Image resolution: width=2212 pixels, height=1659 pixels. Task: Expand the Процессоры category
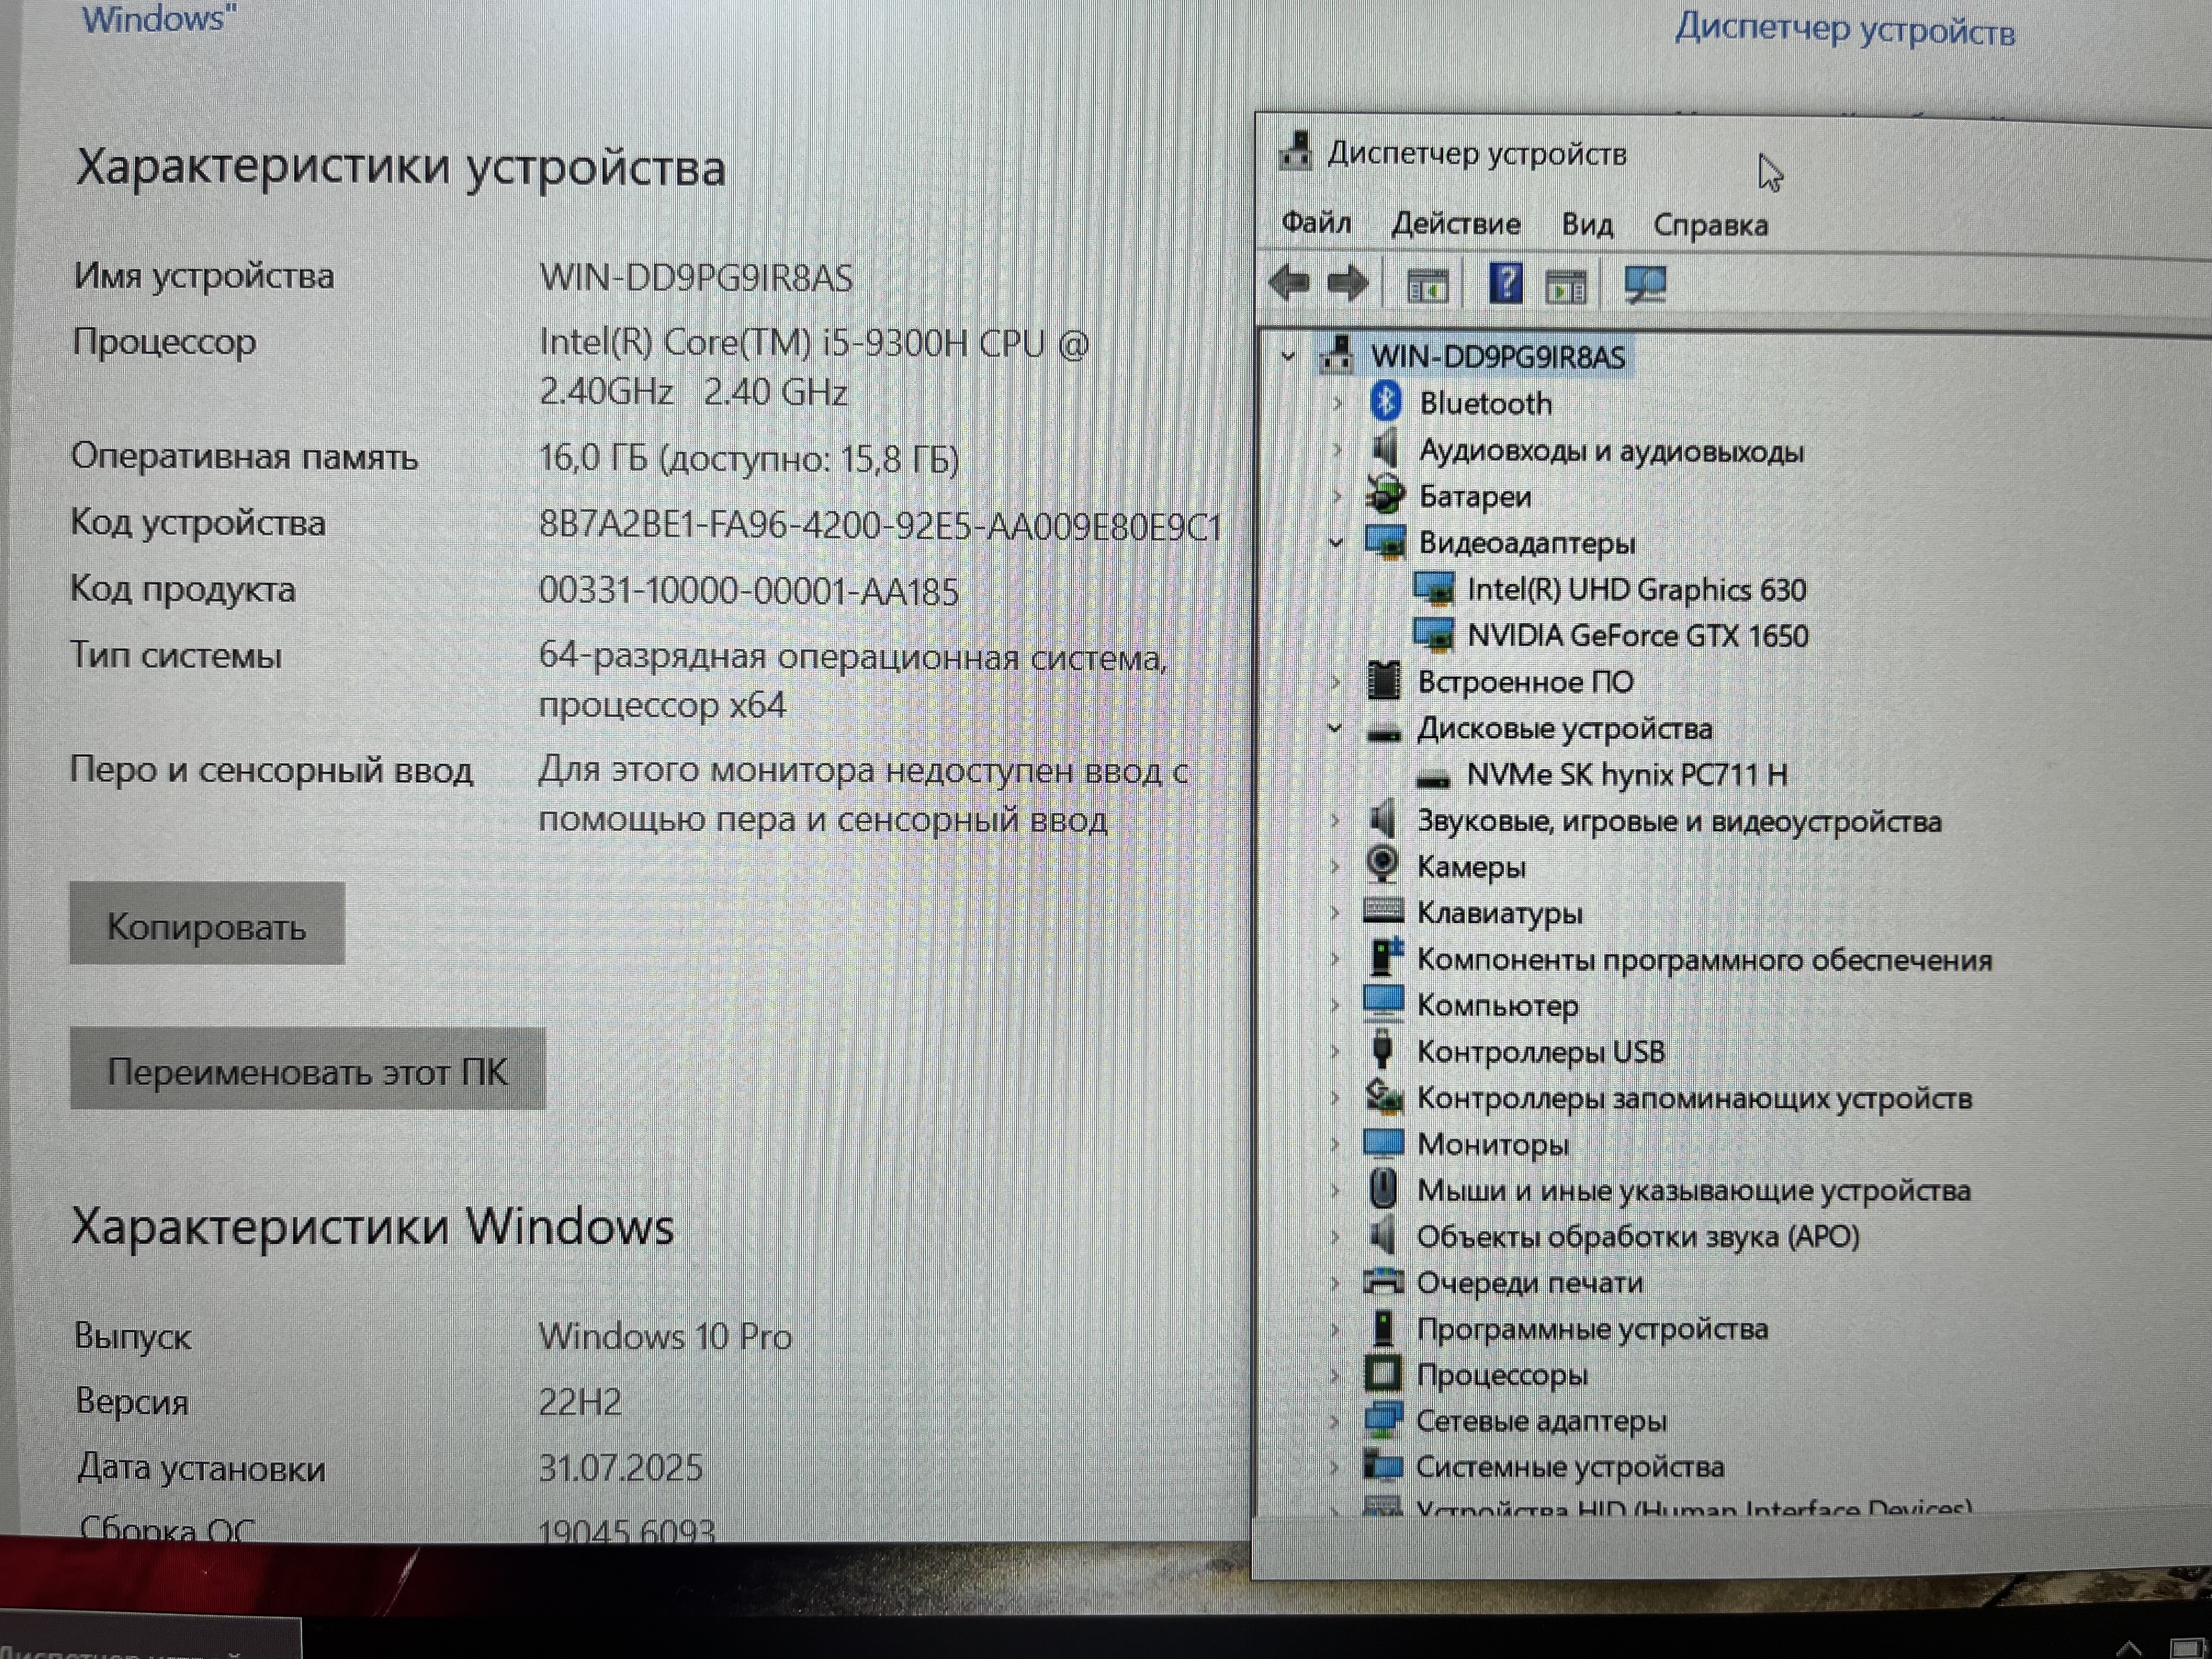click(x=1335, y=1375)
